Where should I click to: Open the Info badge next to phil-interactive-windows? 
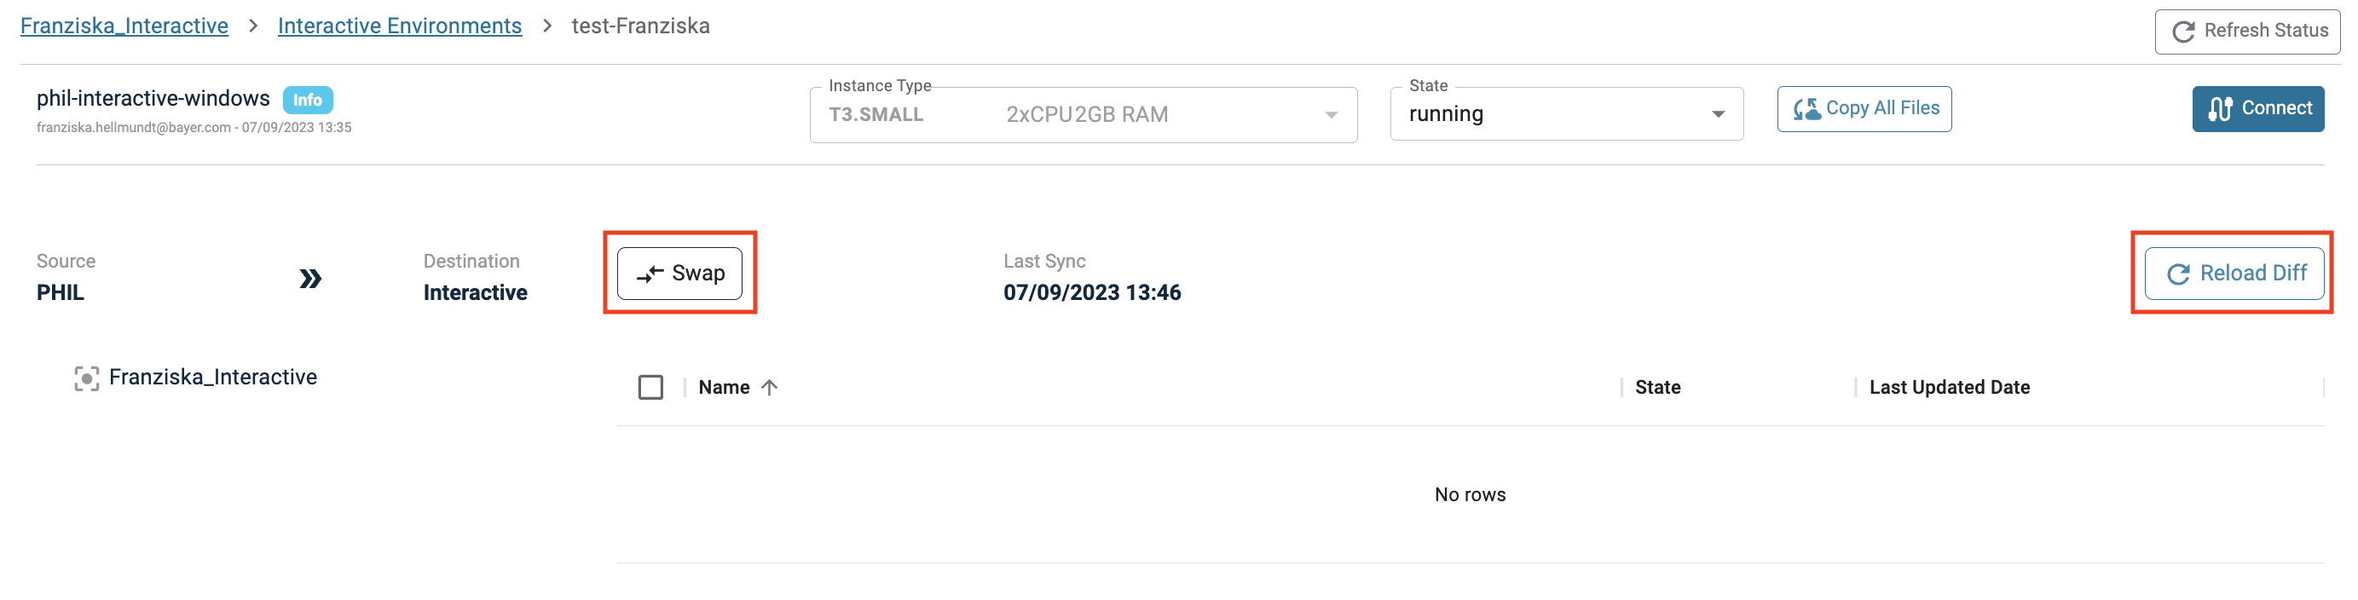[308, 100]
